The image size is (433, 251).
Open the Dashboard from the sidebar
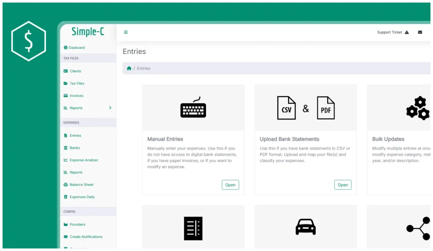tap(75, 47)
